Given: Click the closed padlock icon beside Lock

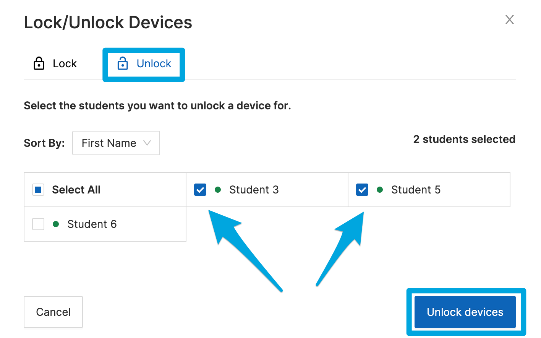Looking at the screenshot, I should [39, 63].
